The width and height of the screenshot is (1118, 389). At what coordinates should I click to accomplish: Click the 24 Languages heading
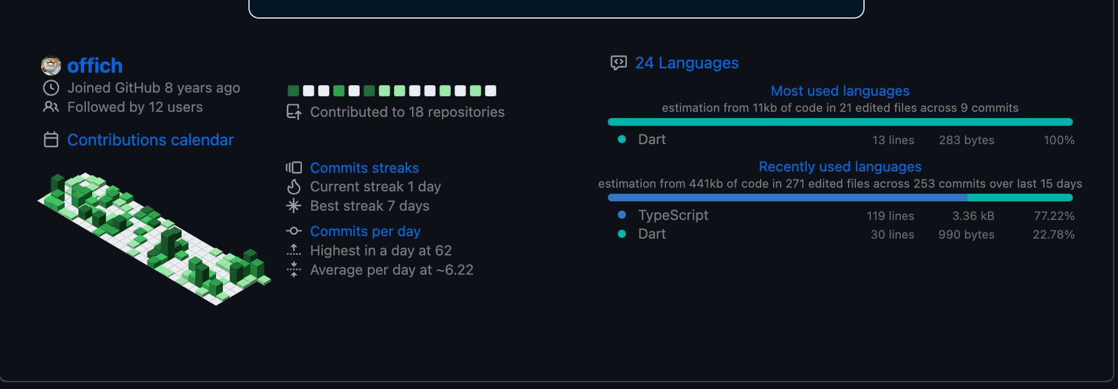[x=687, y=63]
